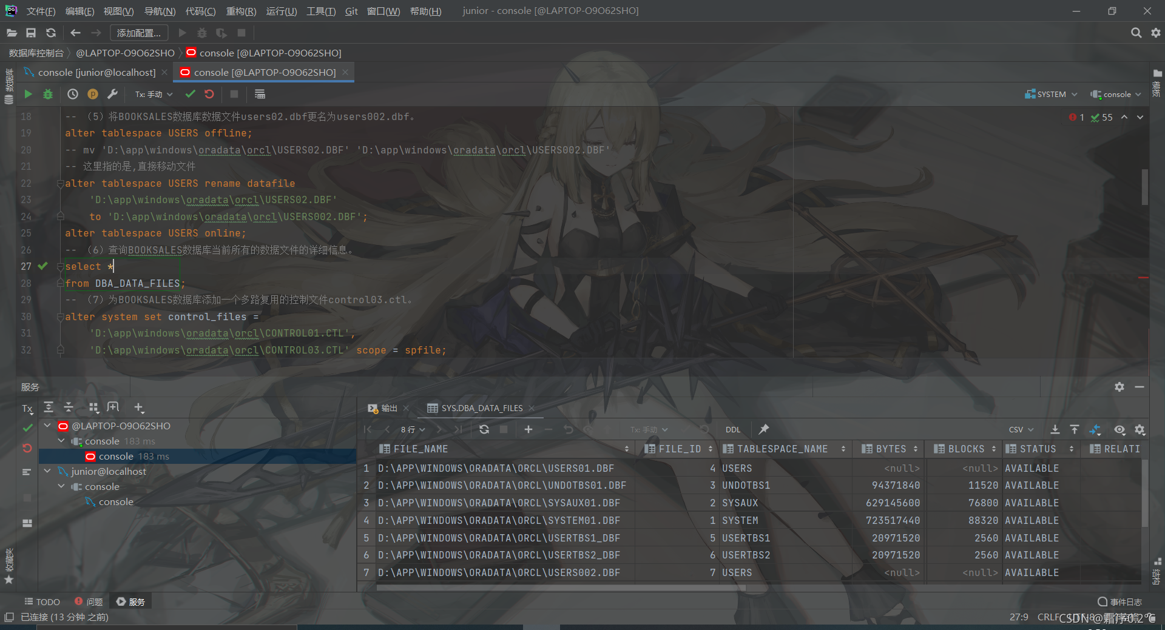Hide the Services panel with minus icon
This screenshot has height=630, width=1165.
pyautogui.click(x=1140, y=387)
